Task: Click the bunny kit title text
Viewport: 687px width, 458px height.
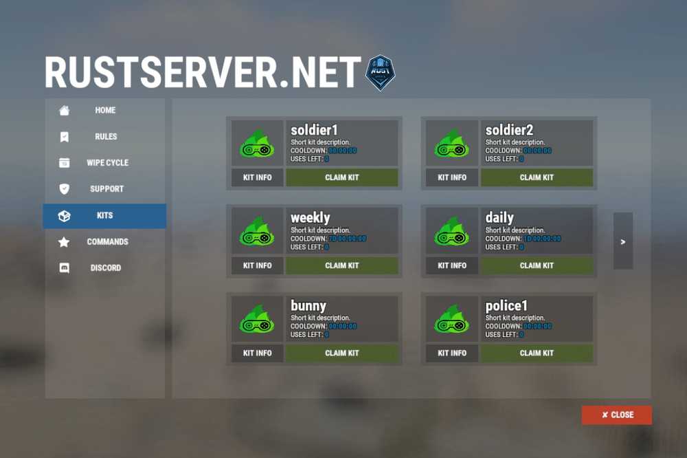Action: [x=308, y=306]
